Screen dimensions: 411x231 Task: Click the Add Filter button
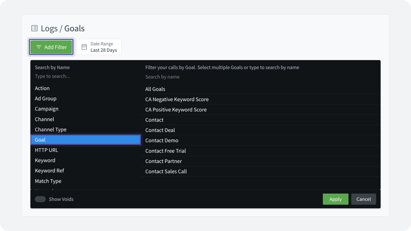51,47
